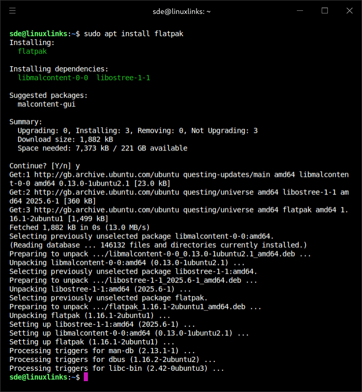
Task: Click the magenta cursor block at the prompt
Action: (x=86, y=377)
